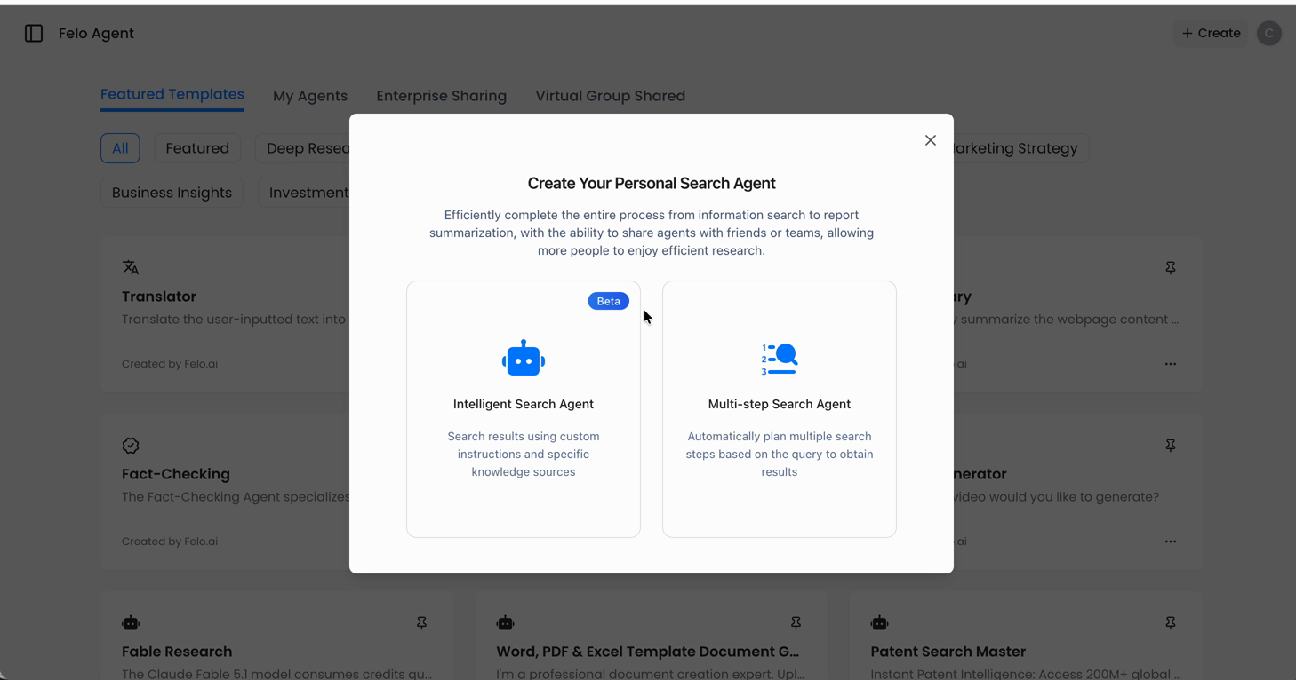Choose the Intelligent Search Agent card
The image size is (1296, 680).
(x=524, y=409)
